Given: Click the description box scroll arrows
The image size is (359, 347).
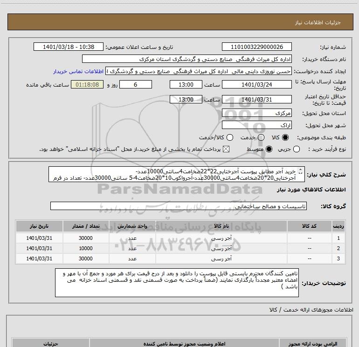Looking at the screenshot, I should 301,171.
